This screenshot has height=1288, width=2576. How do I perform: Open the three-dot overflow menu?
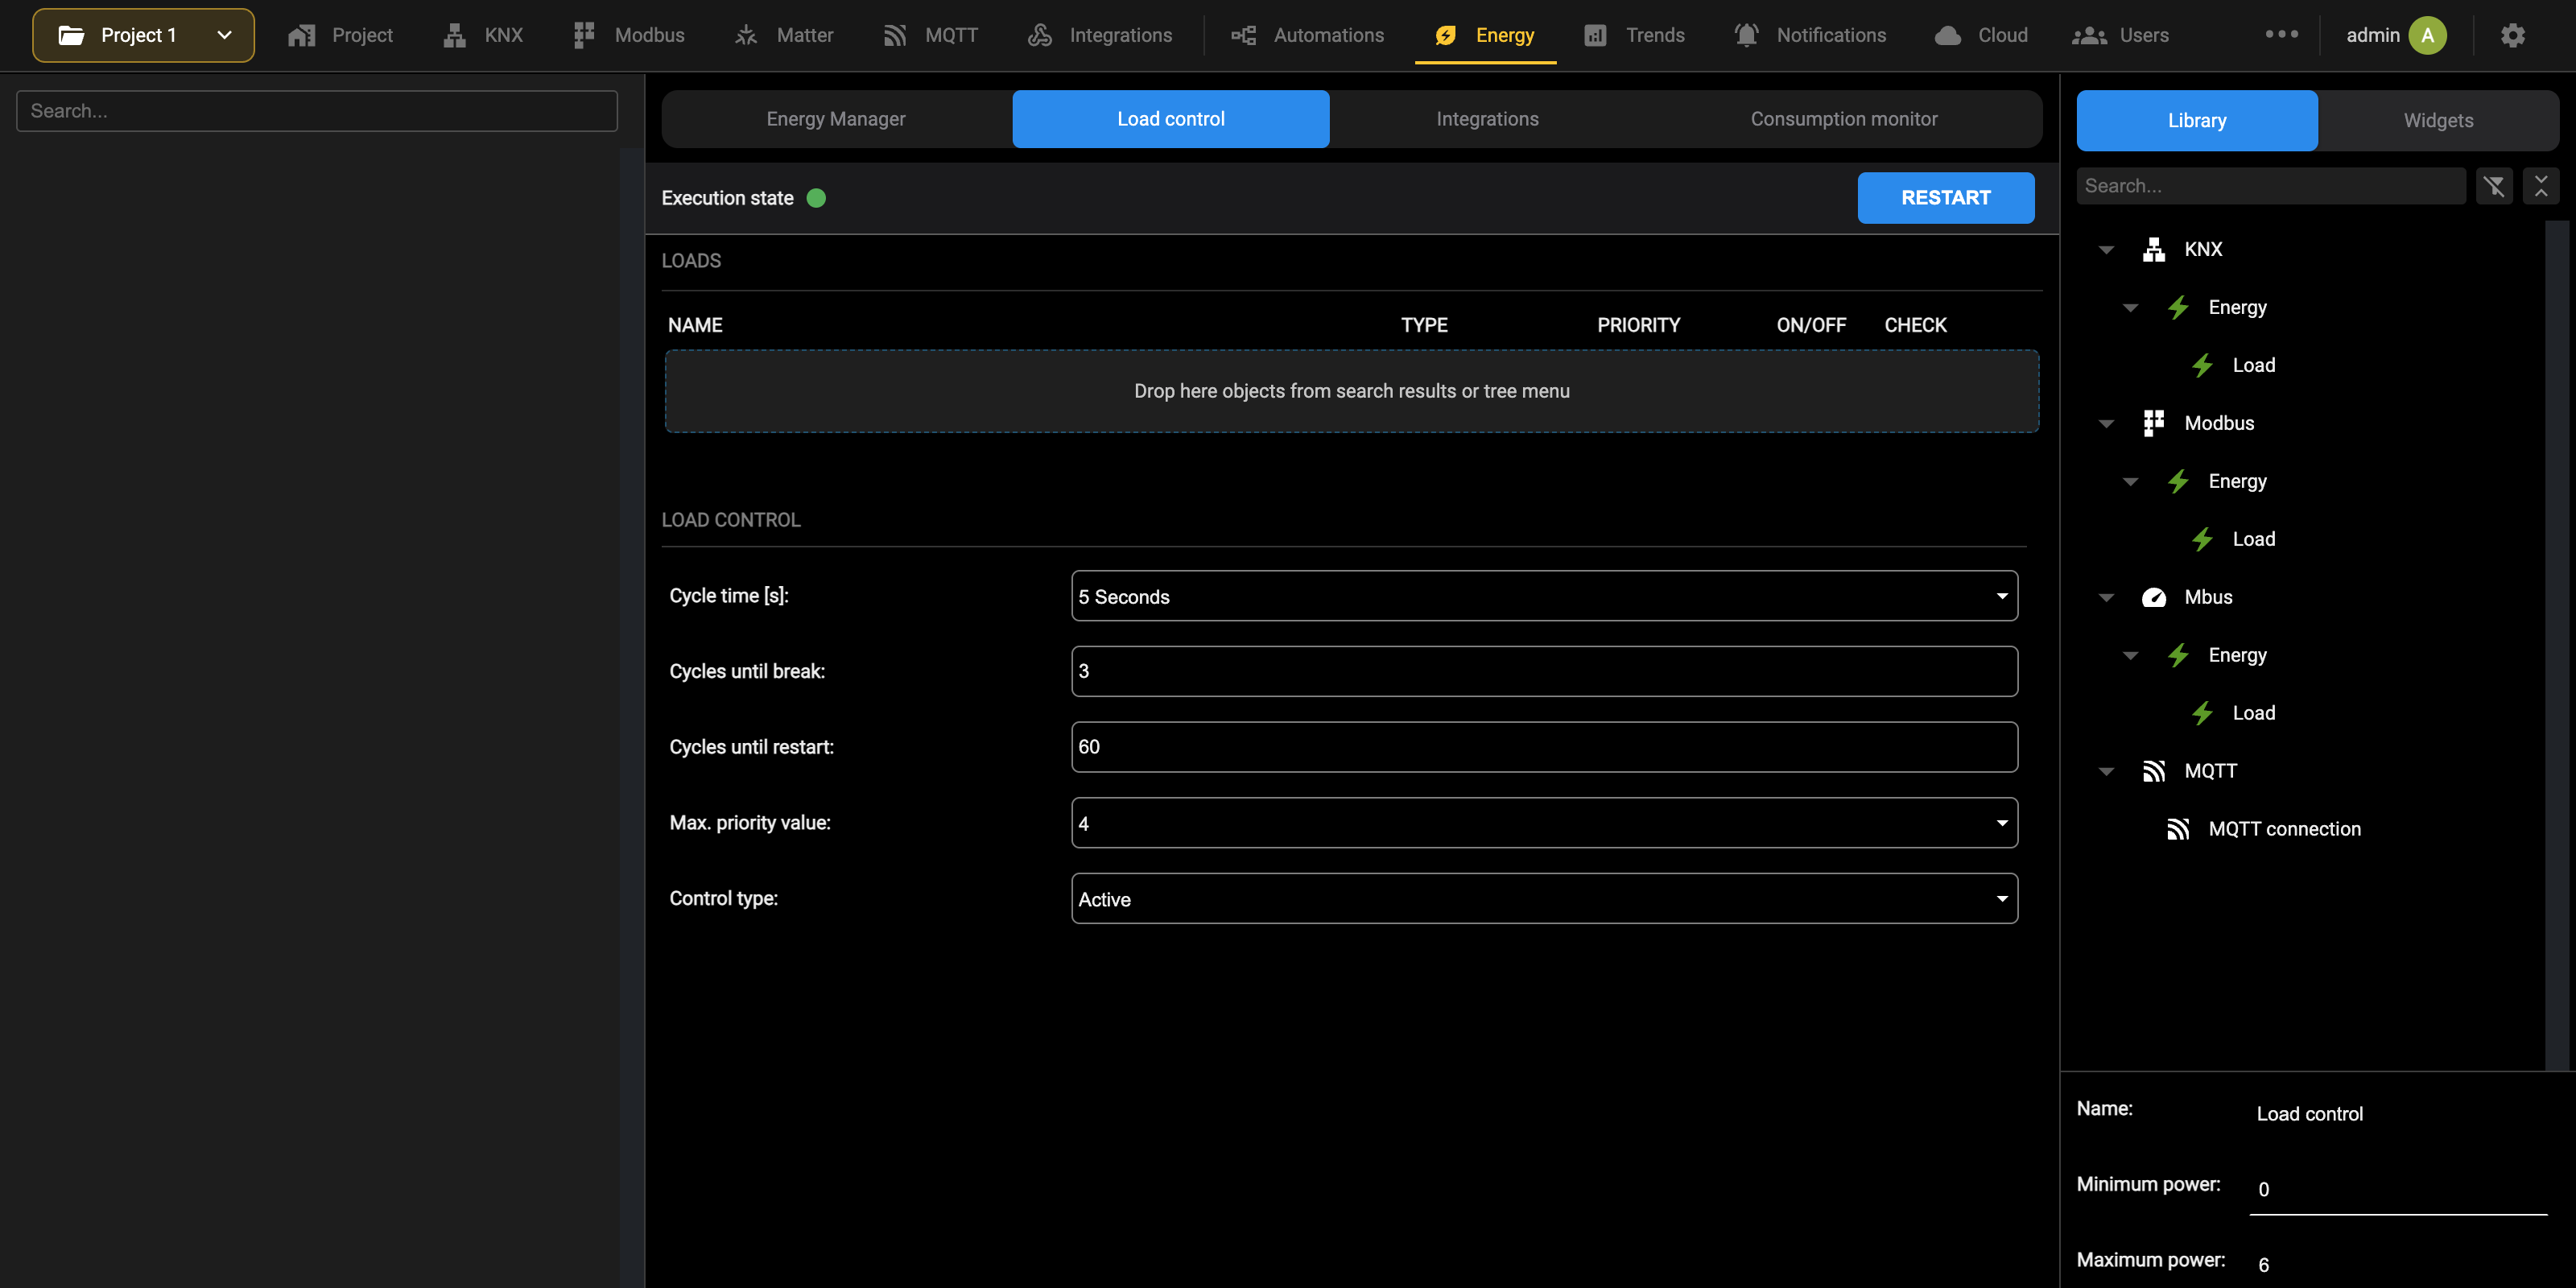tap(2281, 34)
